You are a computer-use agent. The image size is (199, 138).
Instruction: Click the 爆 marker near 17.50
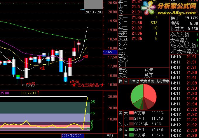pos(86,56)
